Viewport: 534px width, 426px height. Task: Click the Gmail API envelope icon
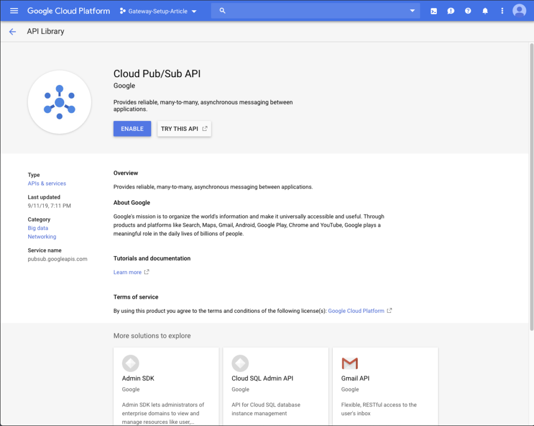pos(350,363)
